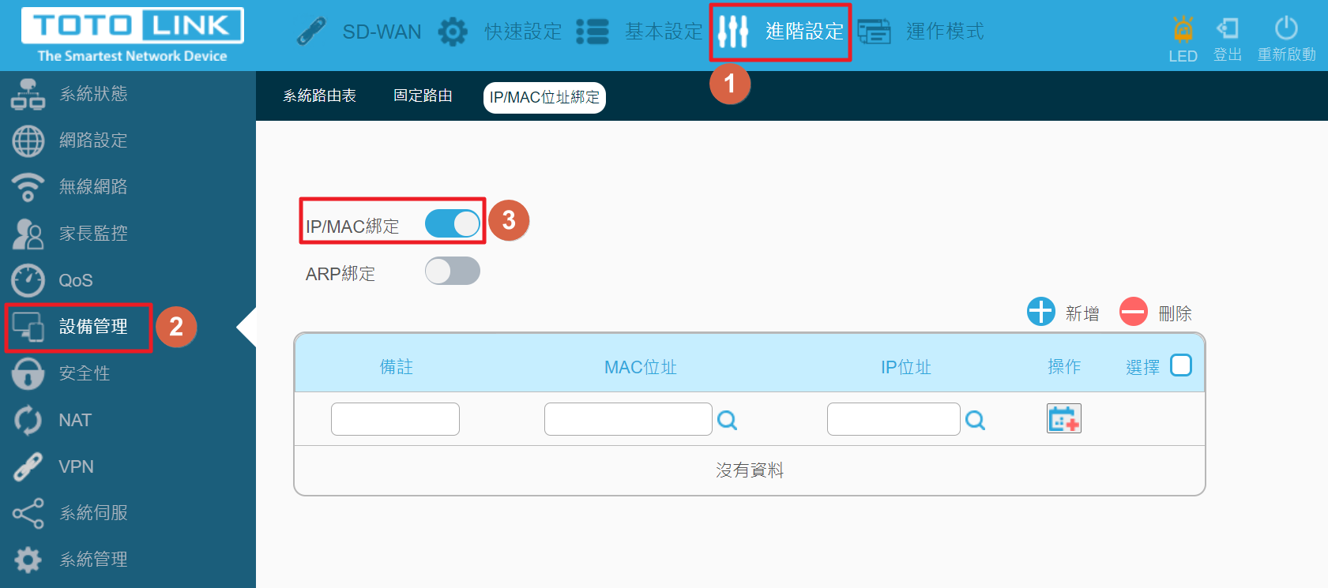Click the red minus 刪除 icon
The width and height of the screenshot is (1328, 588).
point(1134,312)
